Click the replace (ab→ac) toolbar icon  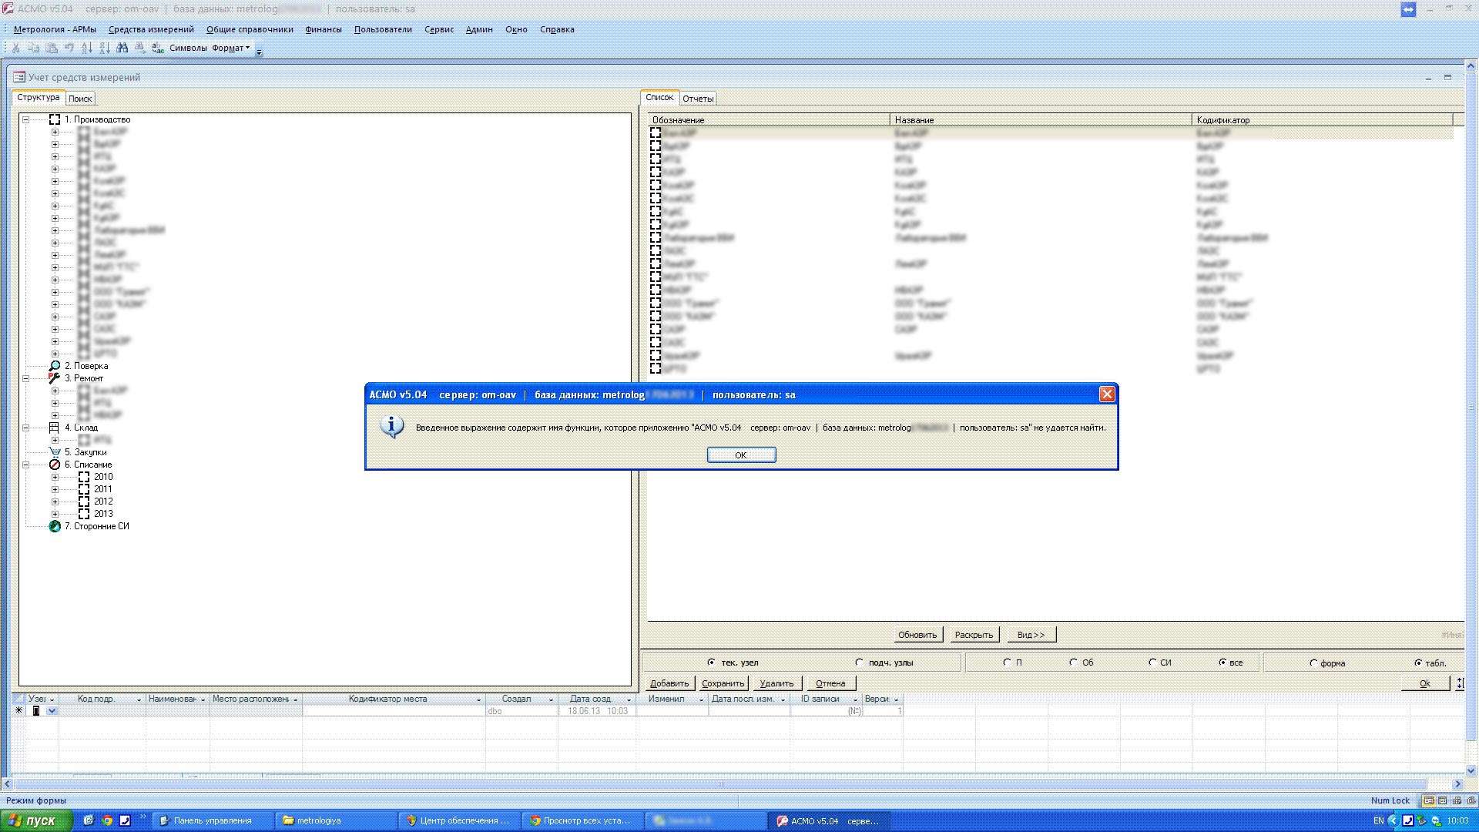pos(157,48)
